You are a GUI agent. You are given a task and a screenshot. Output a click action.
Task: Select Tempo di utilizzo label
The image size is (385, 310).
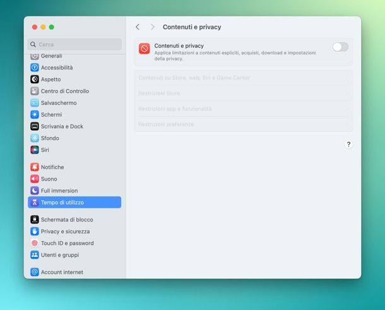[62, 203]
